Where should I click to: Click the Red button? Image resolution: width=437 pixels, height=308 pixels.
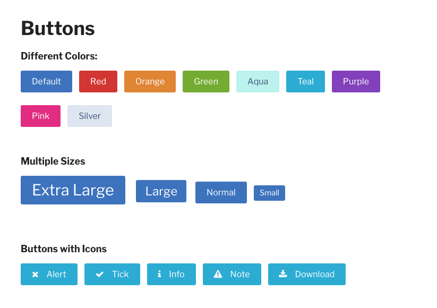pos(98,81)
